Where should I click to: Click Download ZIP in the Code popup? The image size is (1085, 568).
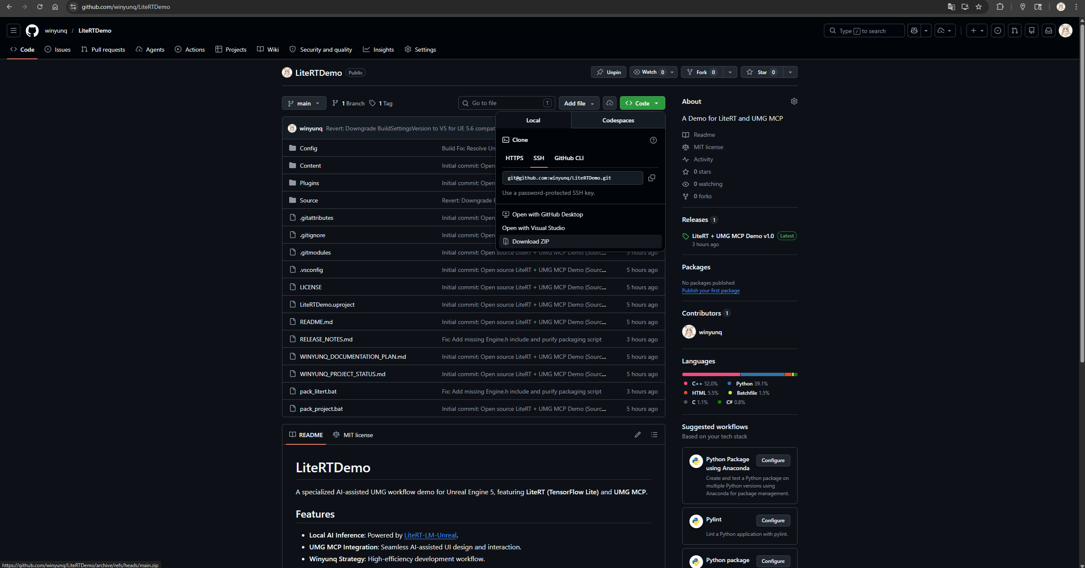[580, 241]
